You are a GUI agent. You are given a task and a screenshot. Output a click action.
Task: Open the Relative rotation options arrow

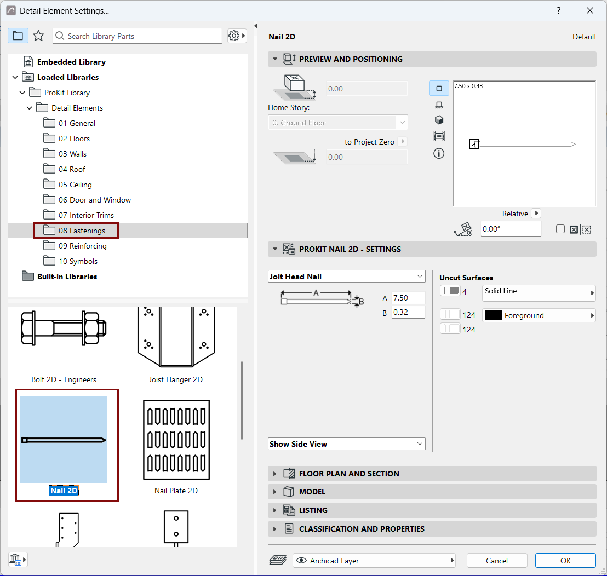point(536,213)
